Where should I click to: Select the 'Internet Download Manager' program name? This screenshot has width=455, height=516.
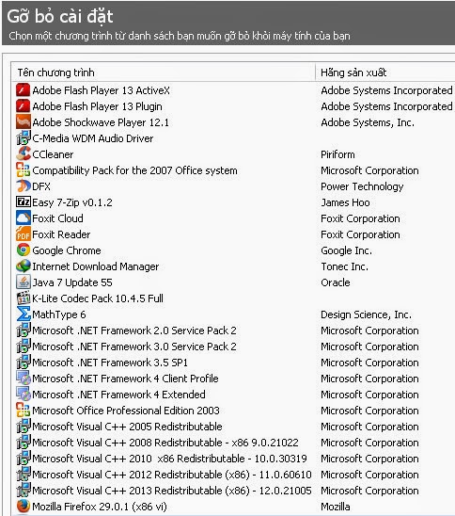(96, 266)
